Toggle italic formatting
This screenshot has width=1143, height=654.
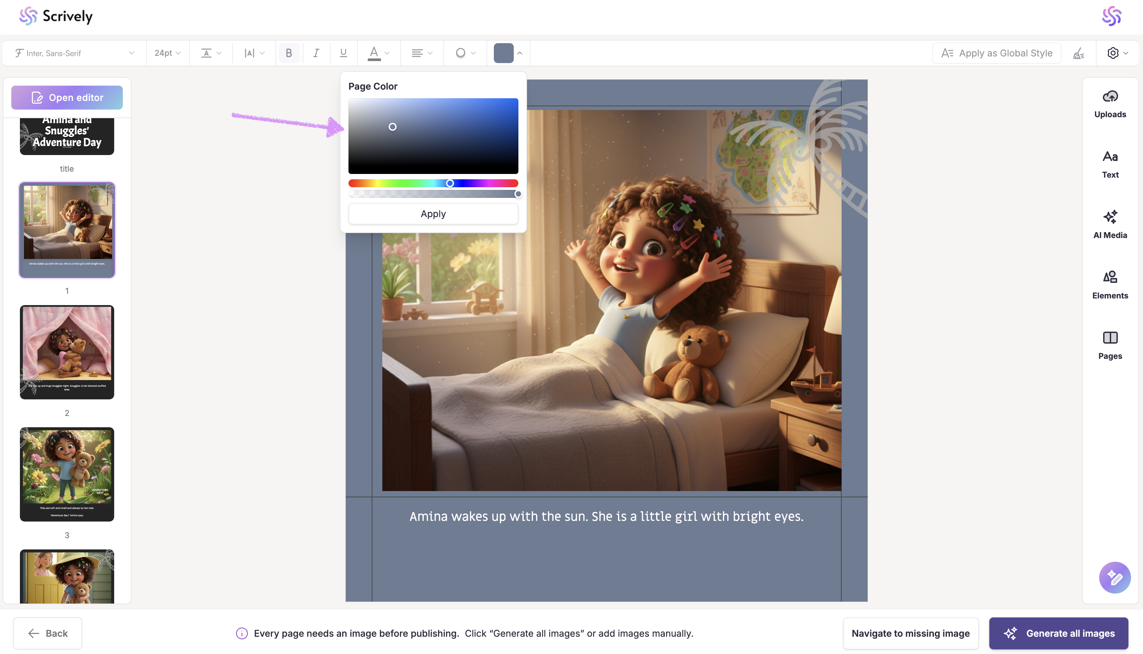coord(316,53)
